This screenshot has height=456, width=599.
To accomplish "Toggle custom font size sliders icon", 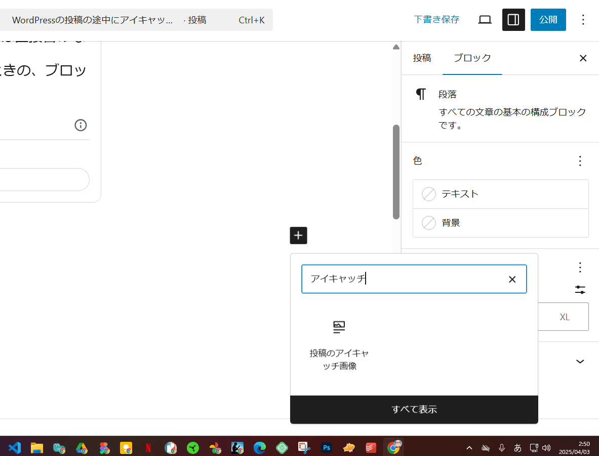I will (580, 290).
